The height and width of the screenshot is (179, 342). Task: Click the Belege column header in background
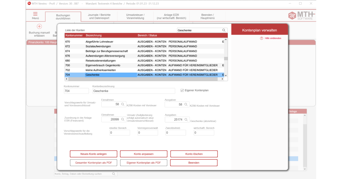click(293, 112)
